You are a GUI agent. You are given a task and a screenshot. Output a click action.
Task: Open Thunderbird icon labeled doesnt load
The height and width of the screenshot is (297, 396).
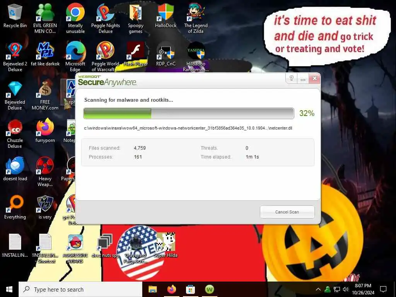(x=15, y=169)
